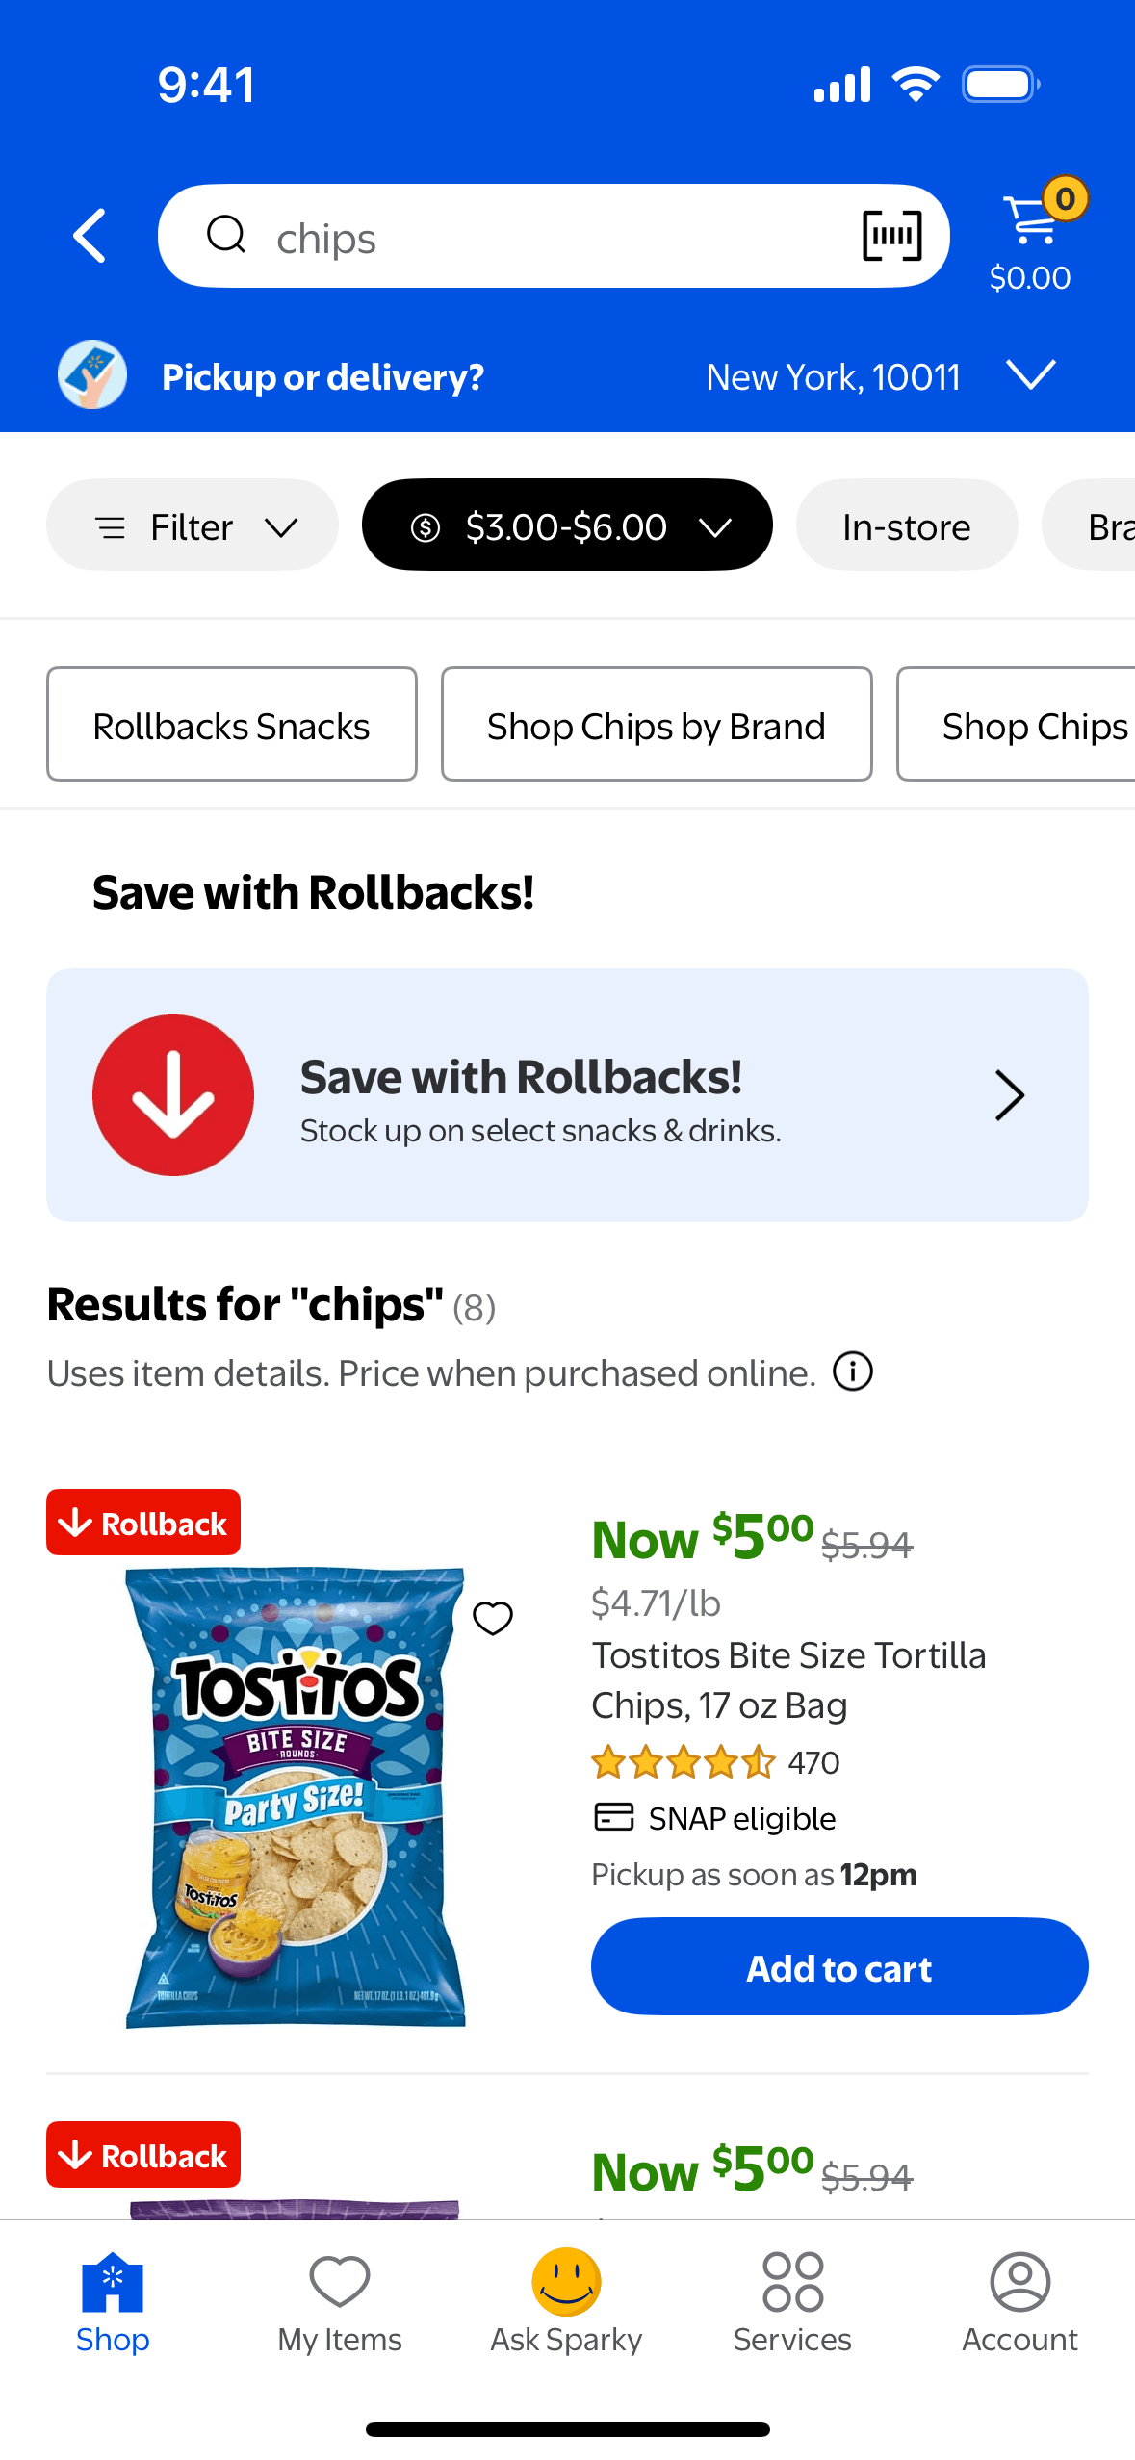Tap the price info icon
Screen dimensions: 1135x2460
852,1371
